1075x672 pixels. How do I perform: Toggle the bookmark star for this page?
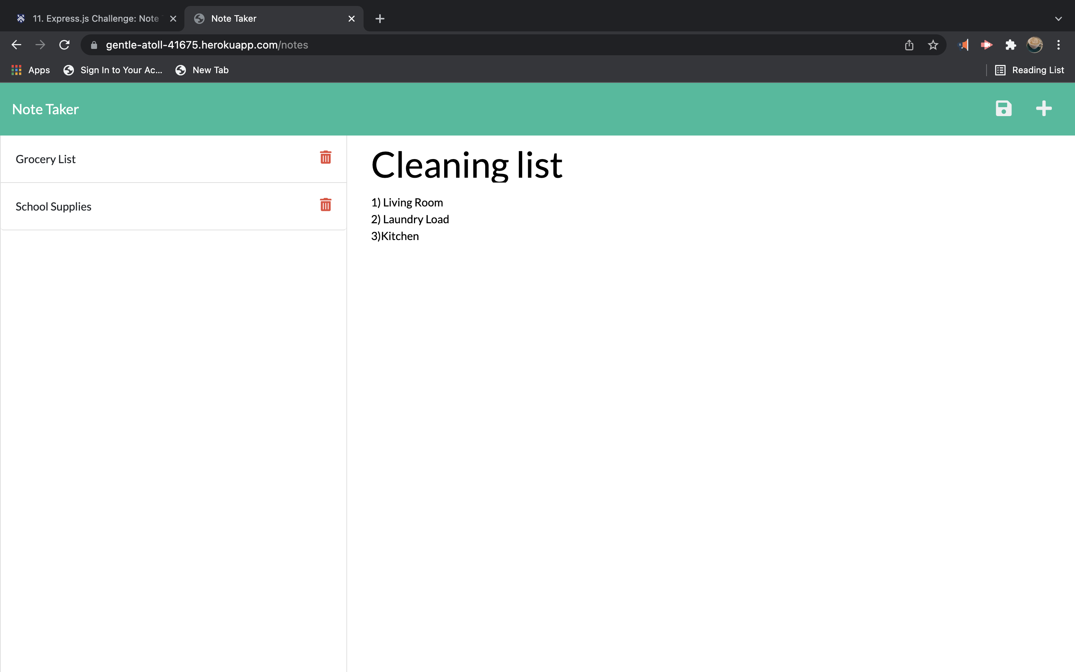933,45
